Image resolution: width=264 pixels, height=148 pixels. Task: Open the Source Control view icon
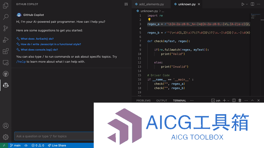(6, 28)
